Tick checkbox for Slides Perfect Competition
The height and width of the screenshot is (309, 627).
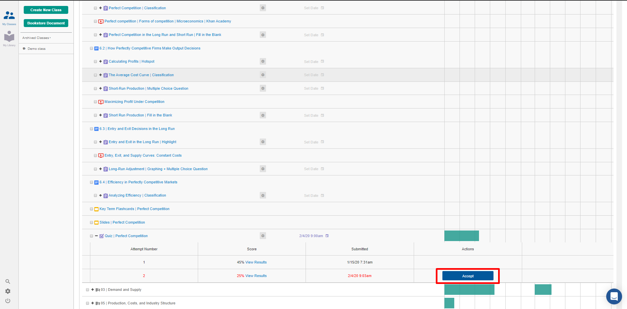click(x=92, y=223)
